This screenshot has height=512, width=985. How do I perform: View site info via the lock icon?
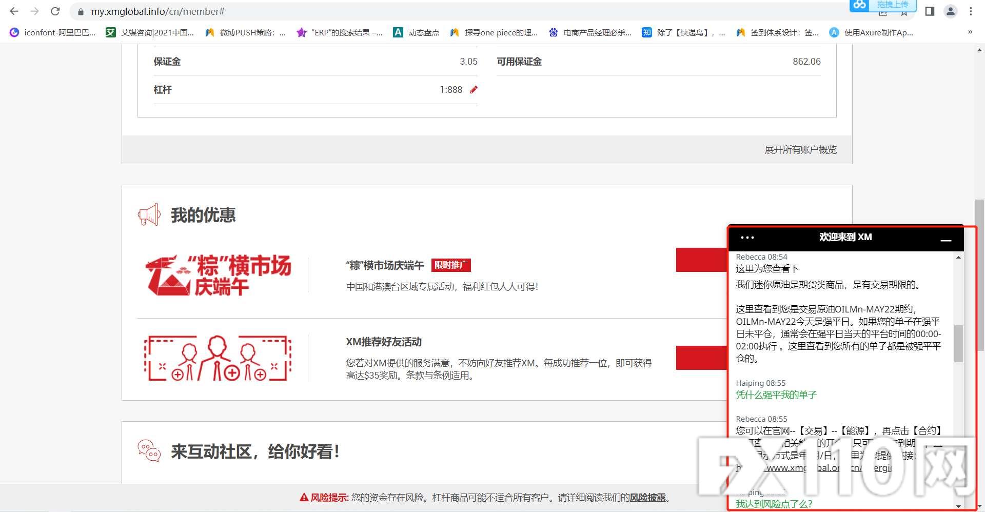81,11
